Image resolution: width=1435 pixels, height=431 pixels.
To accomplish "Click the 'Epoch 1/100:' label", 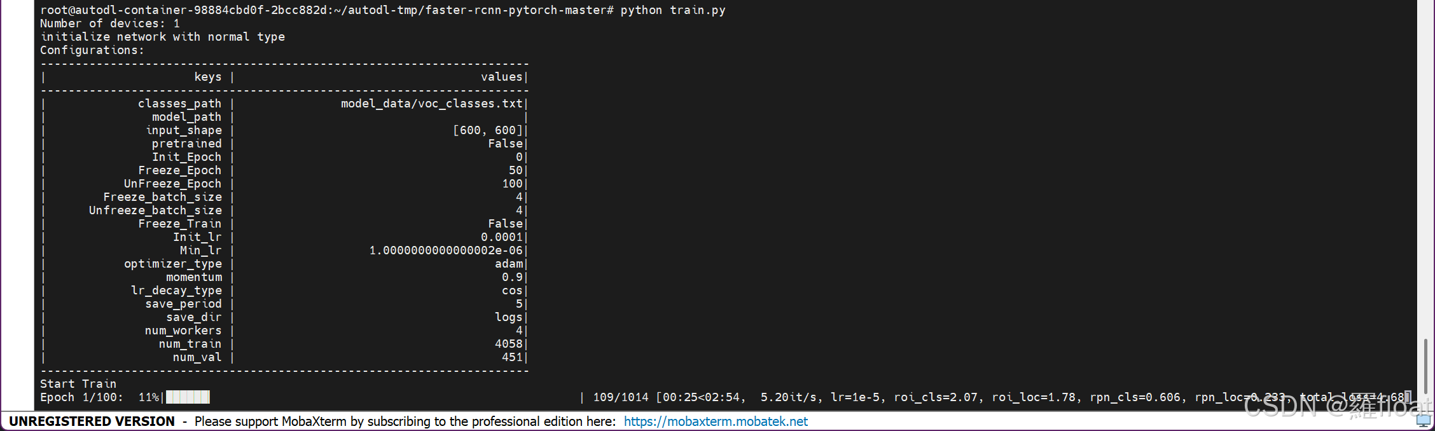I will tap(82, 397).
